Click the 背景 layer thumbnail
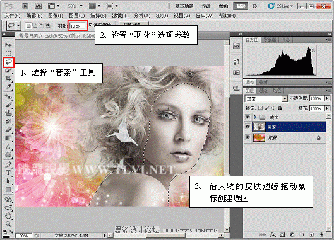 pyautogui.click(x=259, y=137)
